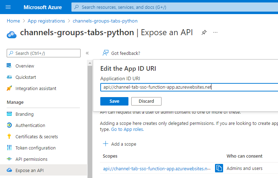Focus the Application ID URI field
Image resolution: width=278 pixels, height=178 pixels.
click(189, 87)
